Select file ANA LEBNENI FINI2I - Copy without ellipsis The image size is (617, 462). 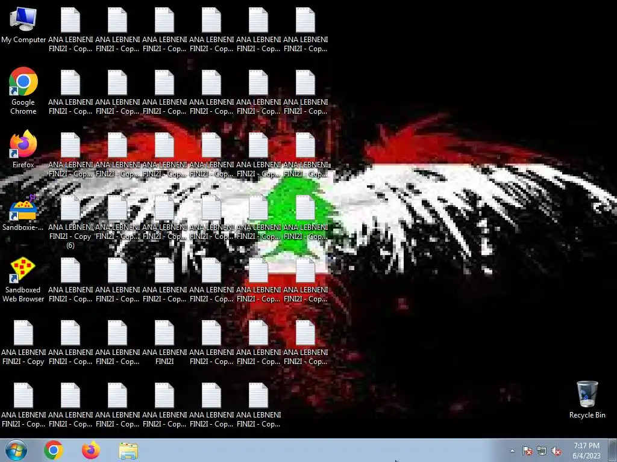[23, 343]
